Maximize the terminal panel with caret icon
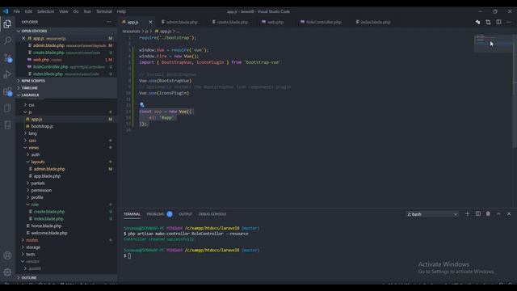Viewport: 517px width, 291px height. click(x=498, y=213)
